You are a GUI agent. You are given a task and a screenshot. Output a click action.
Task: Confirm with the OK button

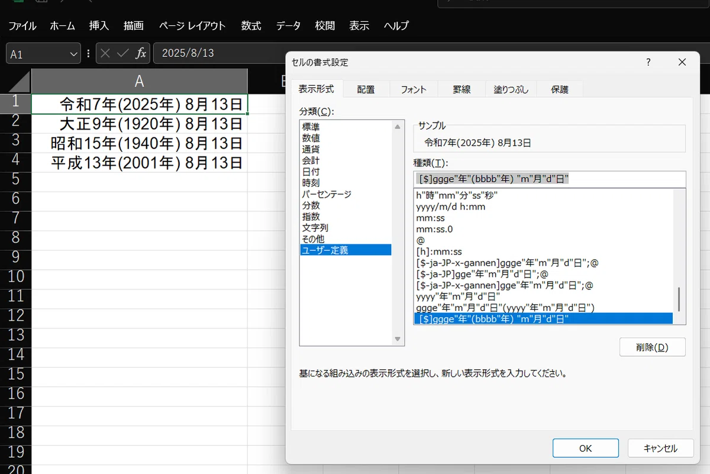click(x=585, y=448)
